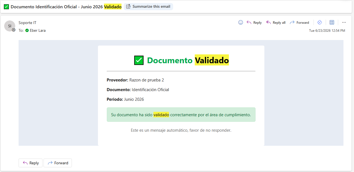Click the line Documento: Identificación Oficial
This screenshot has height=172, width=354.
coord(138,90)
